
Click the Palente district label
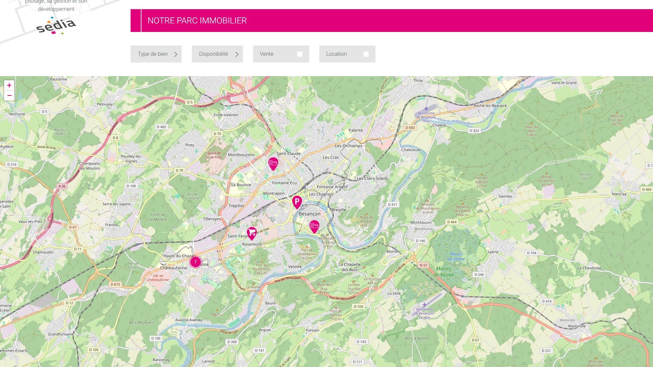tap(356, 130)
